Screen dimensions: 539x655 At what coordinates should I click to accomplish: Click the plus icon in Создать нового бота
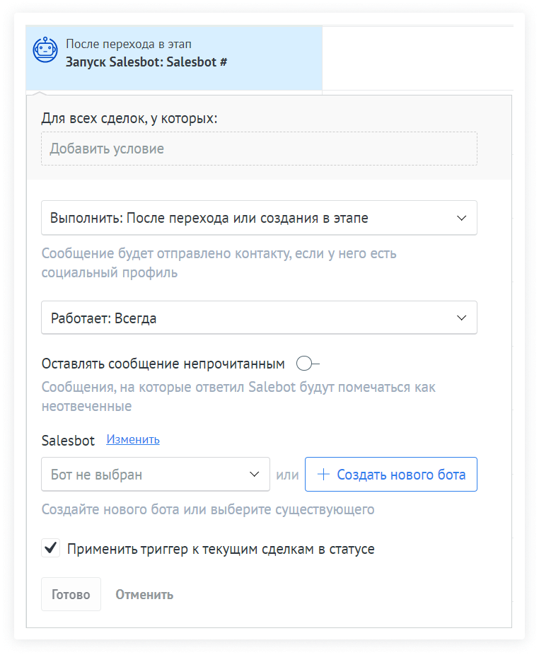pos(323,475)
